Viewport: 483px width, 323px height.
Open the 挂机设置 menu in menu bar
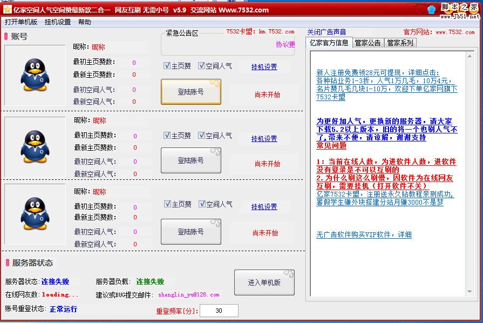click(58, 22)
